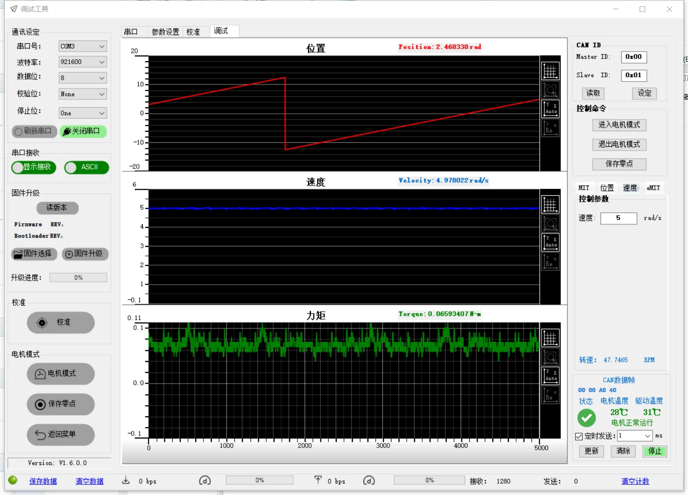This screenshot has height=495, width=688.
Task: Enable Auto axis scaling on the 力矩 chart
Action: click(550, 376)
